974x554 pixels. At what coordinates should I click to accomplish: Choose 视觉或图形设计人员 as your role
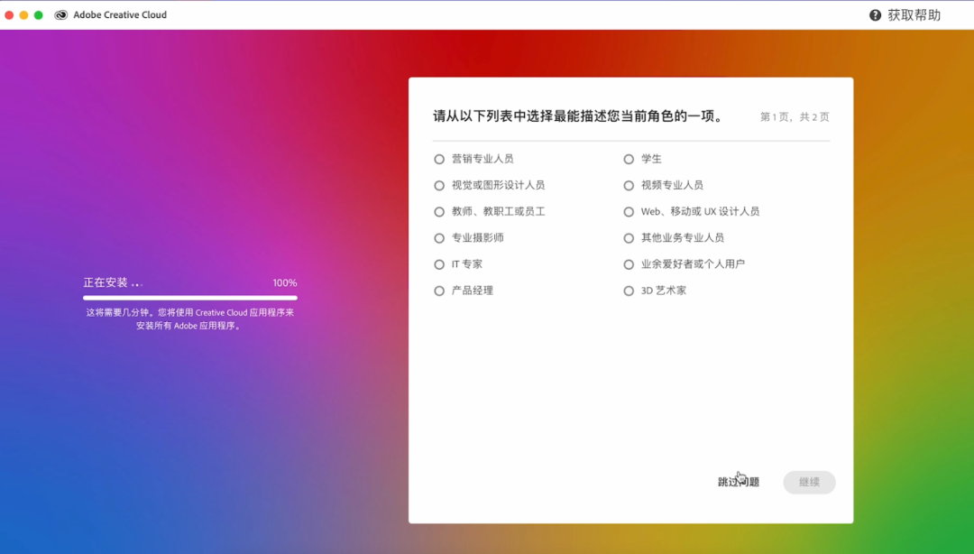(x=439, y=185)
